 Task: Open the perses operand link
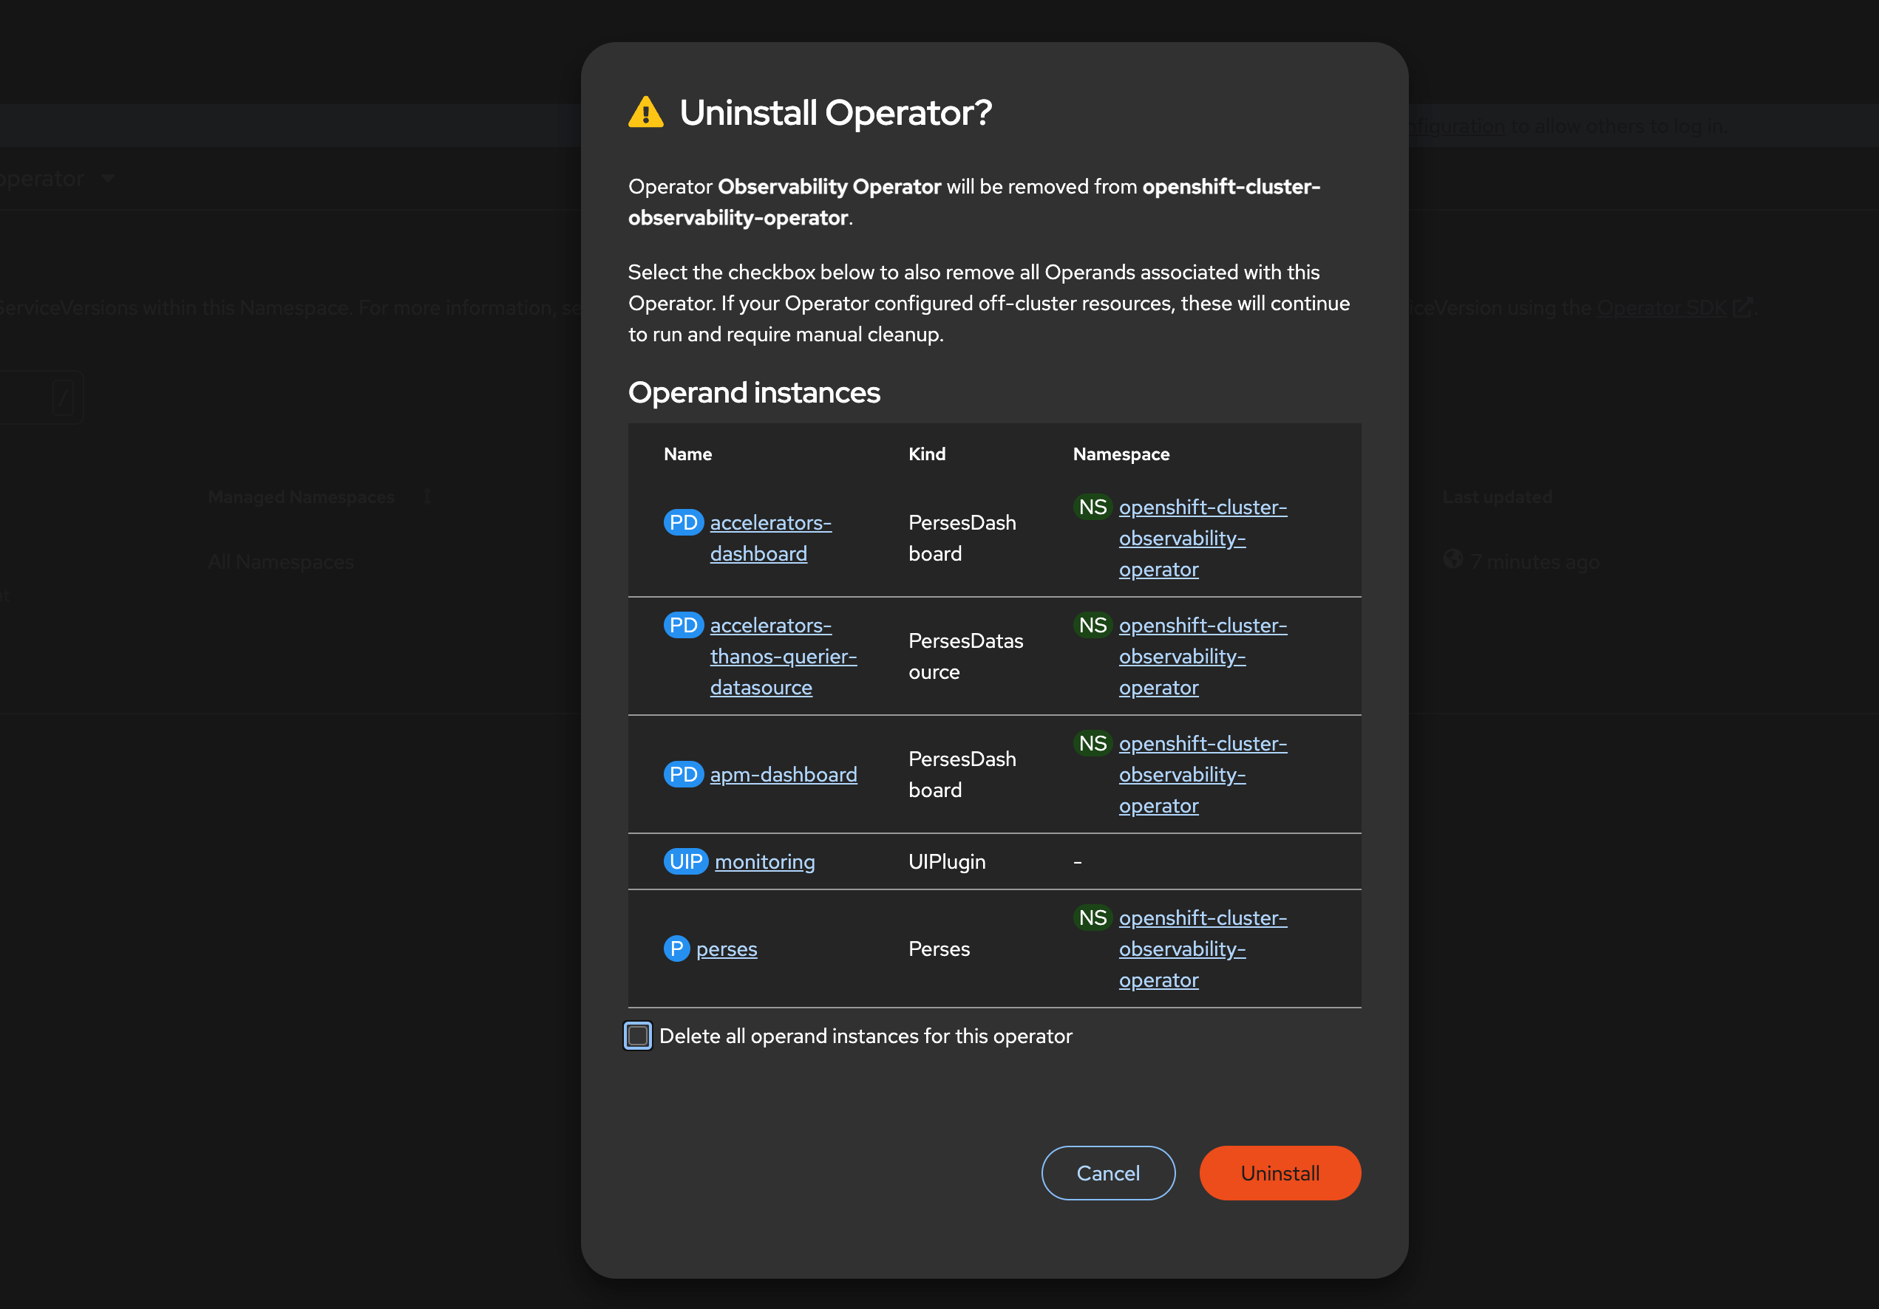727,949
